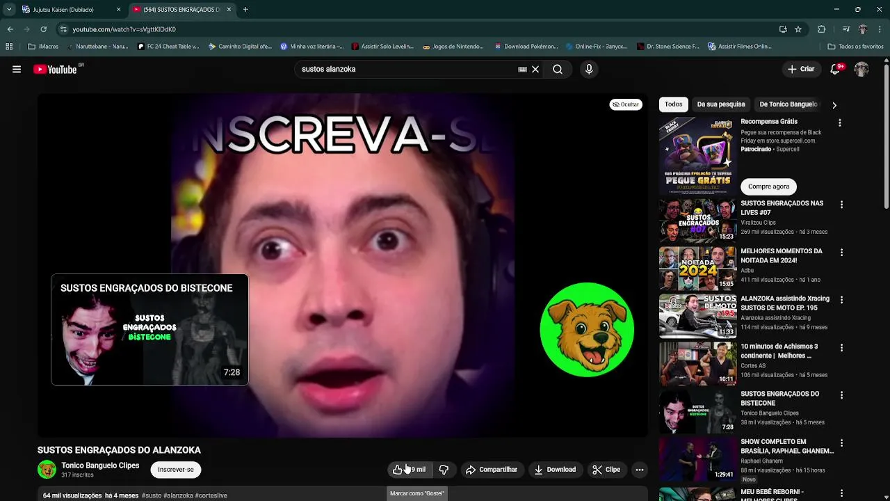Run the search with the magnifier button

558,70
